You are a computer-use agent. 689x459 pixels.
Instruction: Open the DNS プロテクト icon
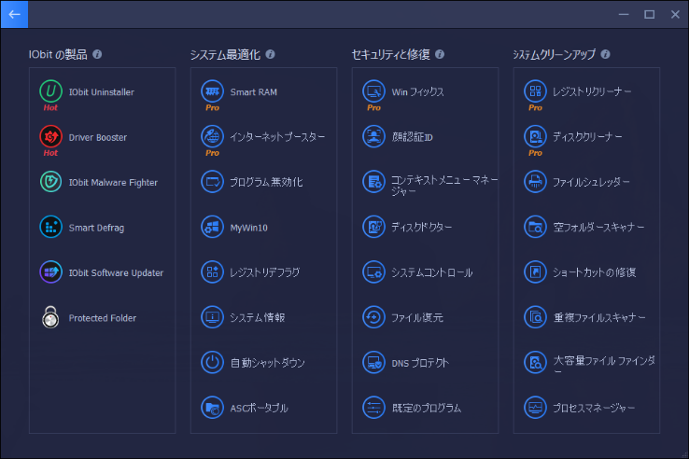click(374, 362)
